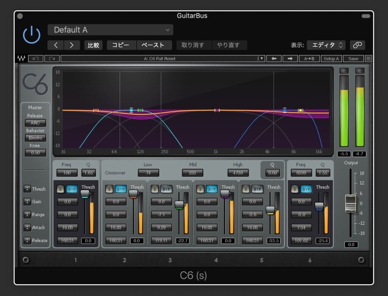Solo band 1 with S button
Image resolution: width=388 pixels, height=296 pixels.
60,189
